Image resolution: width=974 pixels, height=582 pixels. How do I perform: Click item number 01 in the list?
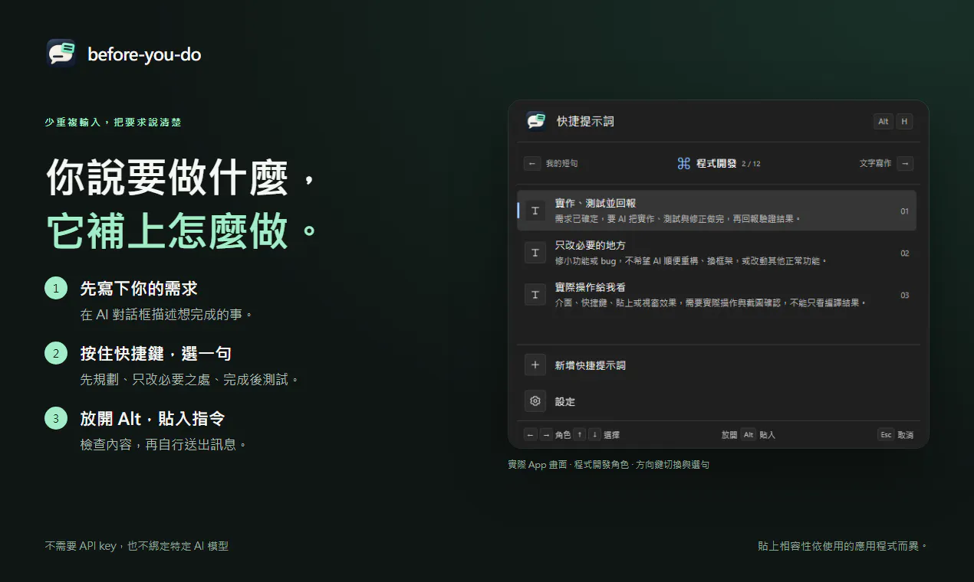point(904,211)
